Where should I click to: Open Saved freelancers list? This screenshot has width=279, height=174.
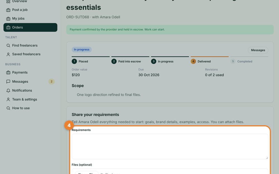pos(30,54)
